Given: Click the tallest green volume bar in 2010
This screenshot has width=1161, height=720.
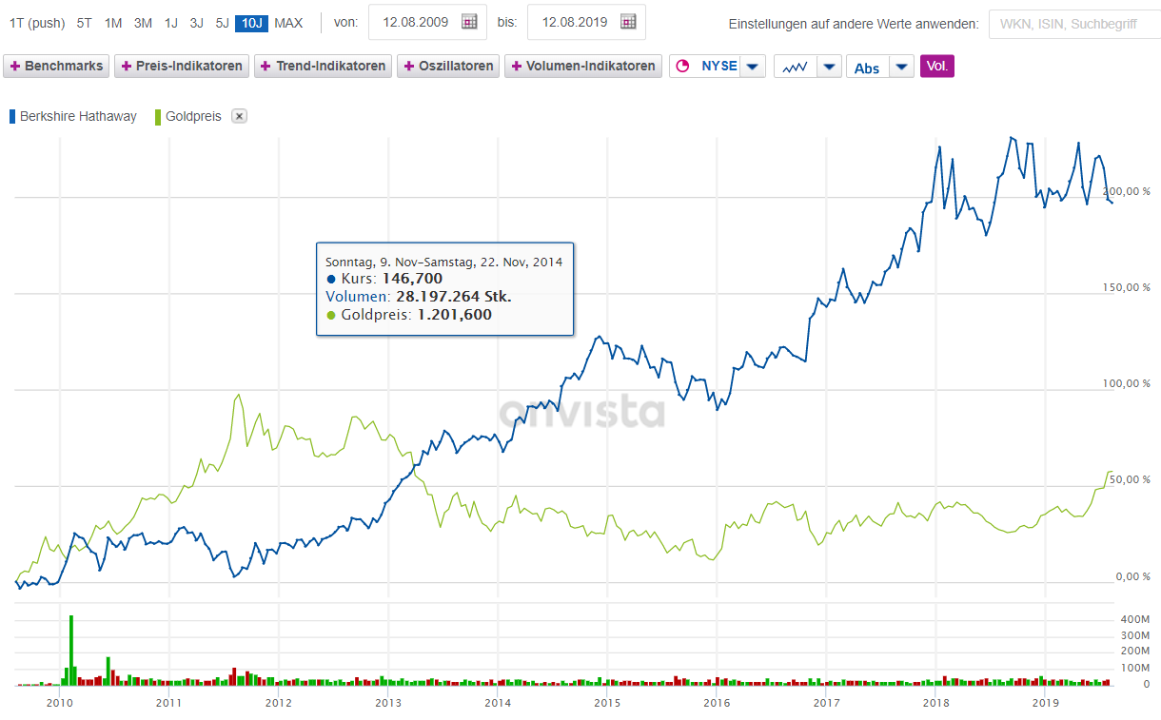Looking at the screenshot, I should coord(71,650).
